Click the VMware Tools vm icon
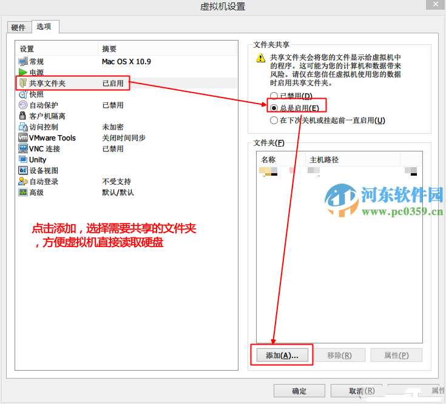The width and height of the screenshot is (446, 404). 23,137
